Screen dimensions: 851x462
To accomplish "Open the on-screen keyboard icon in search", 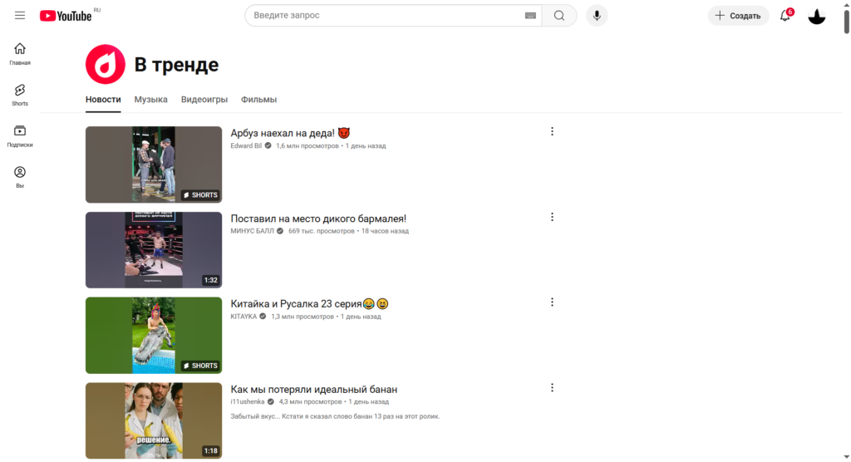I will coord(530,16).
